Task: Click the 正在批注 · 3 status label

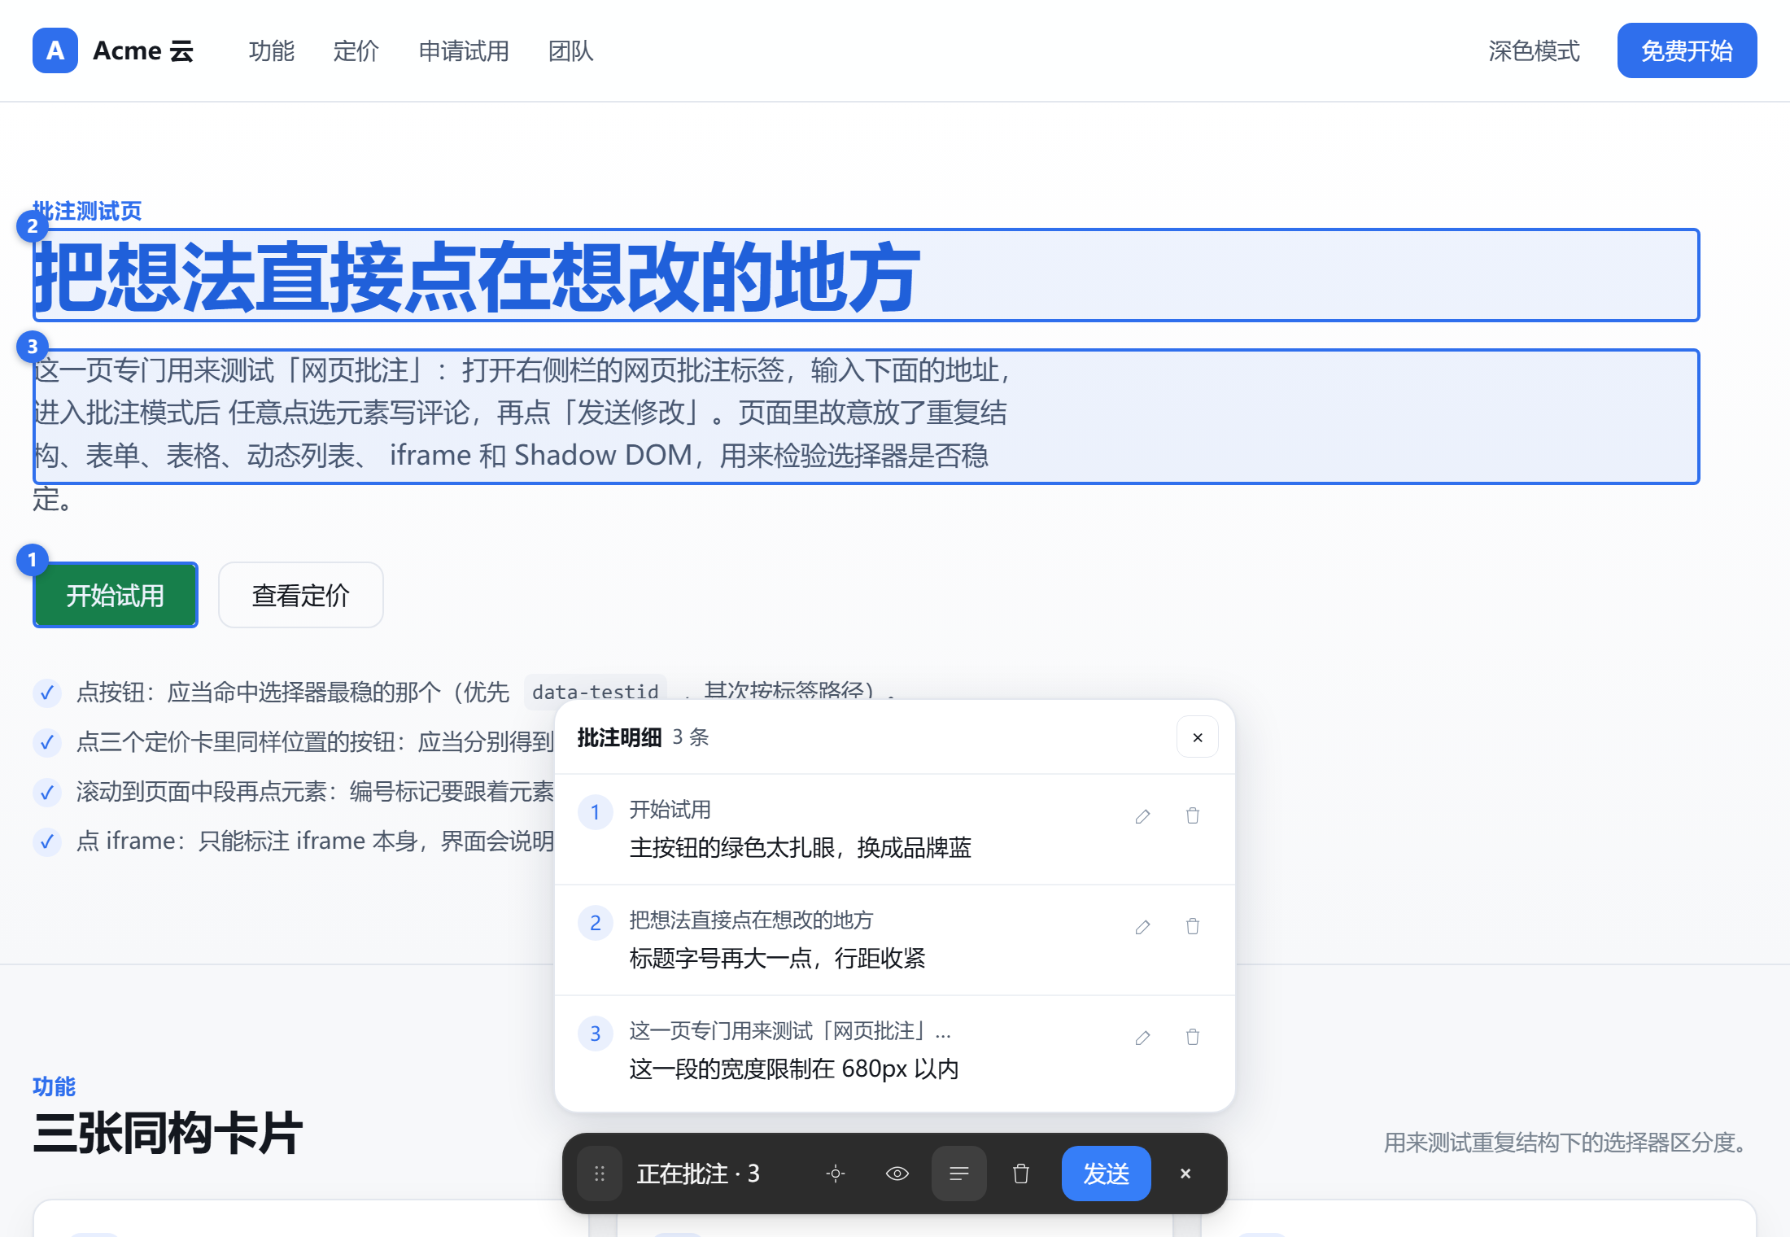Action: [x=698, y=1174]
